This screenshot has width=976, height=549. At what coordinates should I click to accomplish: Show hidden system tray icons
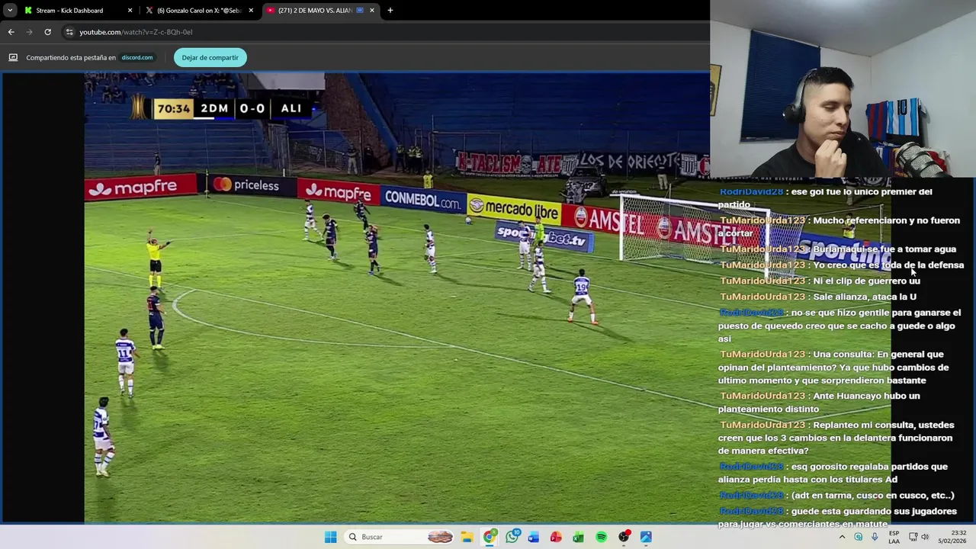click(x=842, y=537)
